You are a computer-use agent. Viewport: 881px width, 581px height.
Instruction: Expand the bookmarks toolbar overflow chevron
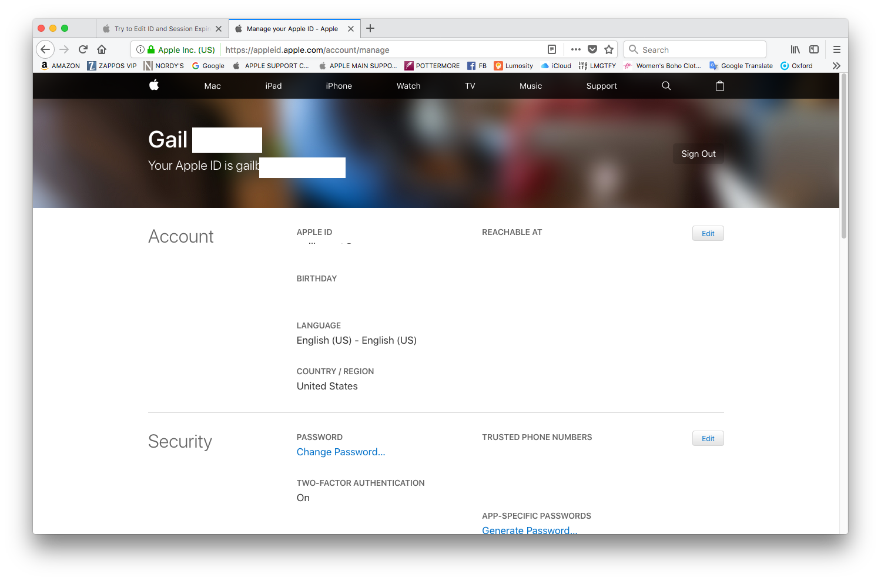click(836, 66)
